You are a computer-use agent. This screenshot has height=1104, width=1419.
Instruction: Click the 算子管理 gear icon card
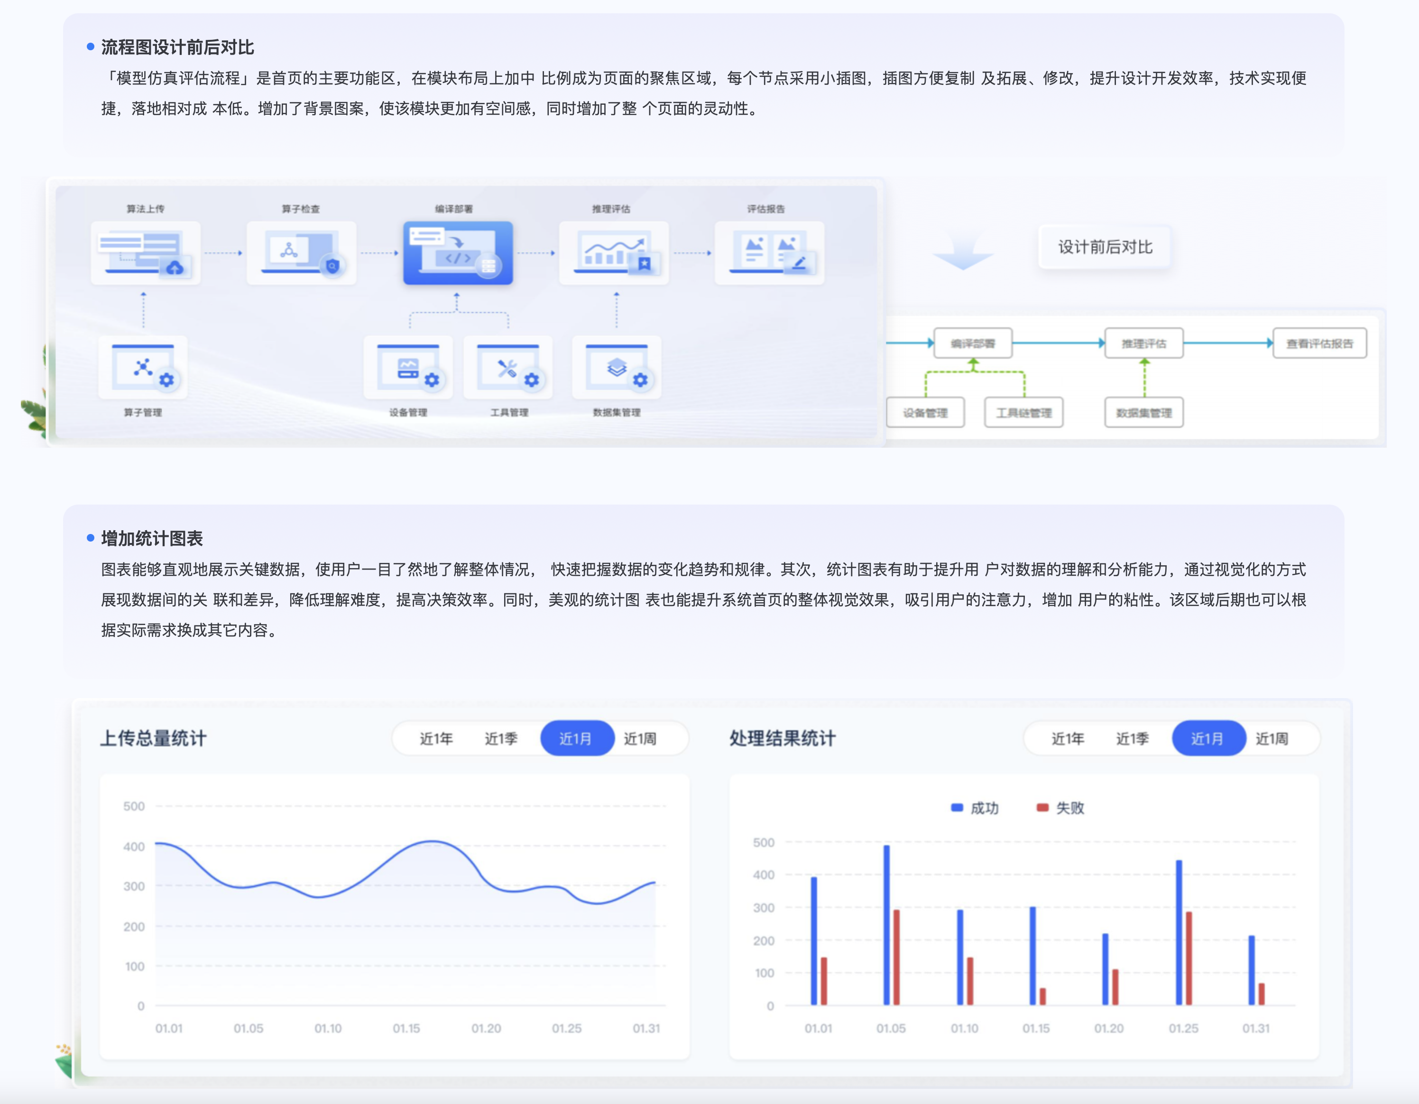point(143,367)
